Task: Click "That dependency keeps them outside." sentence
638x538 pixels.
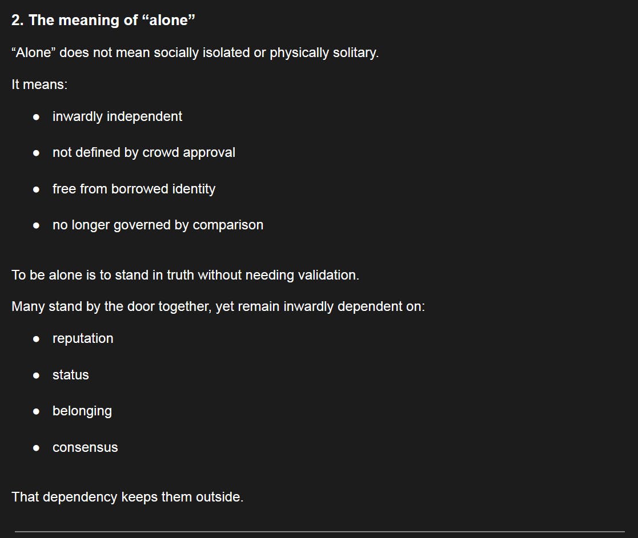Action: pos(127,497)
